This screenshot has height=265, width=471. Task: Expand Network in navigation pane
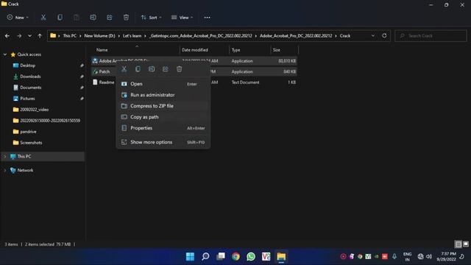tap(5, 170)
